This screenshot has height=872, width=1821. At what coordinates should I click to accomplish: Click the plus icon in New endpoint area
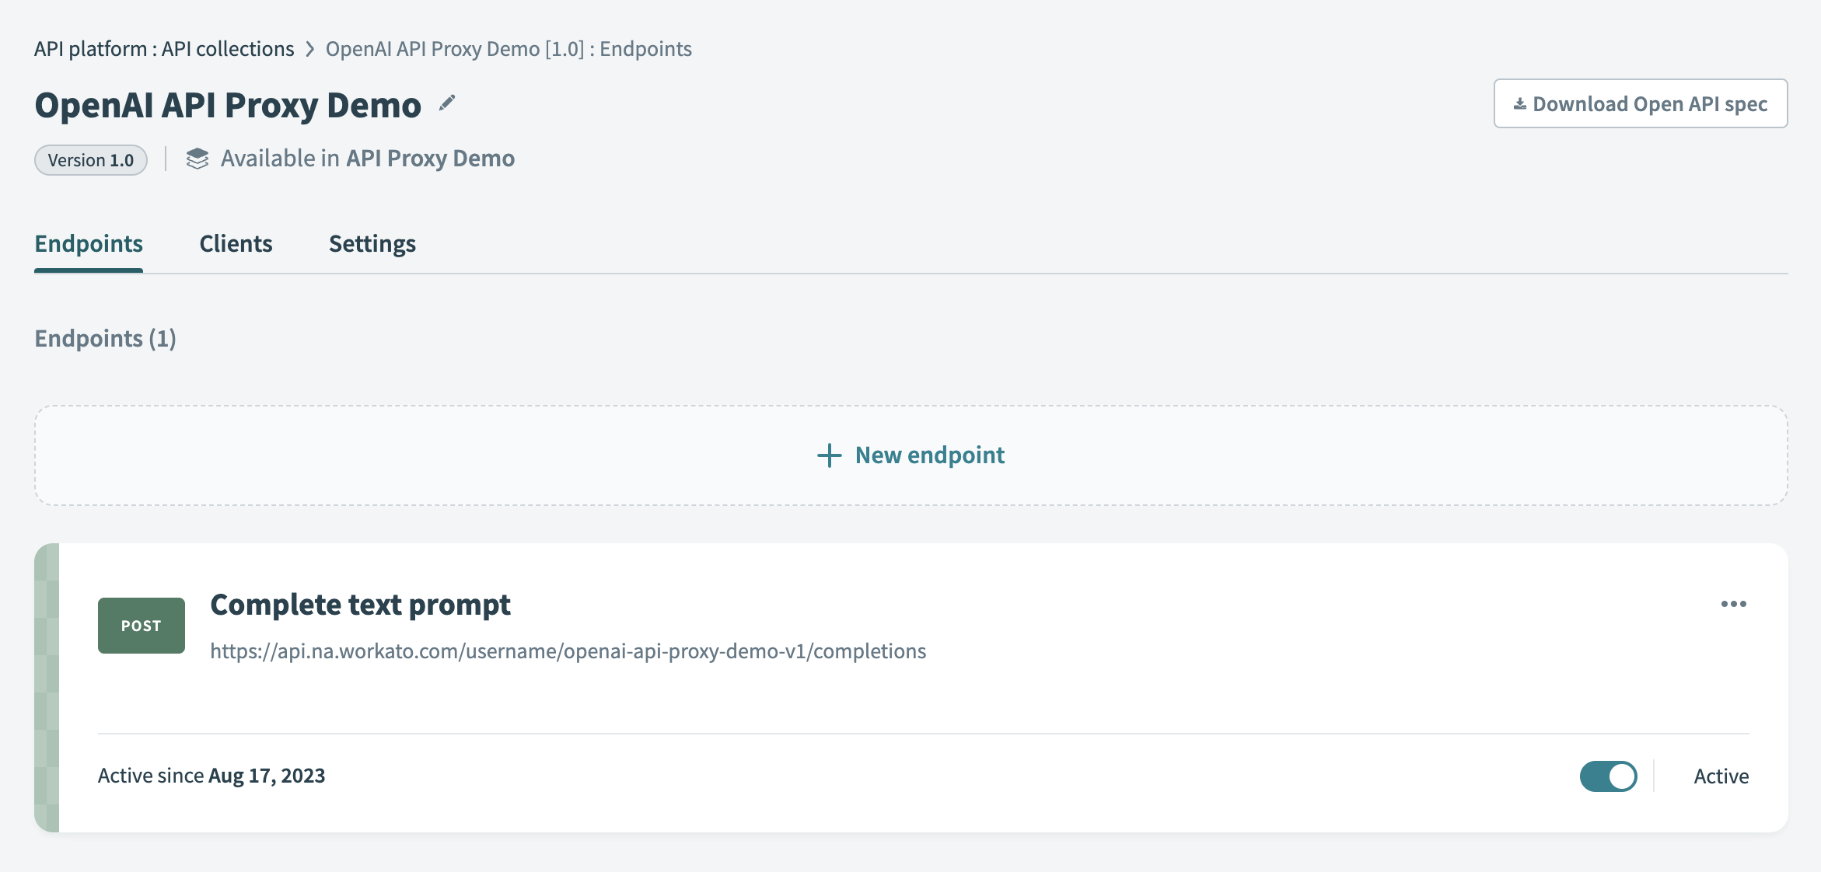tap(828, 455)
